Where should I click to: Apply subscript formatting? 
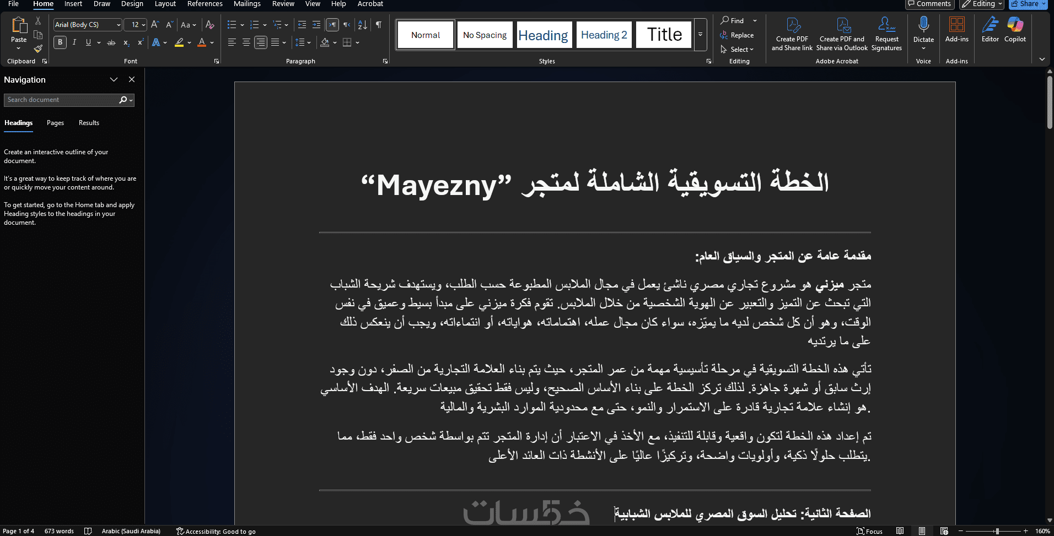(x=126, y=42)
